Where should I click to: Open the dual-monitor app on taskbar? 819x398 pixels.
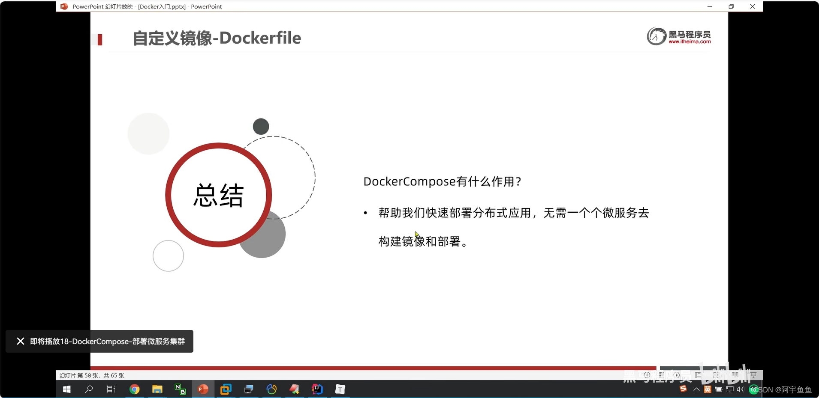(x=249, y=389)
